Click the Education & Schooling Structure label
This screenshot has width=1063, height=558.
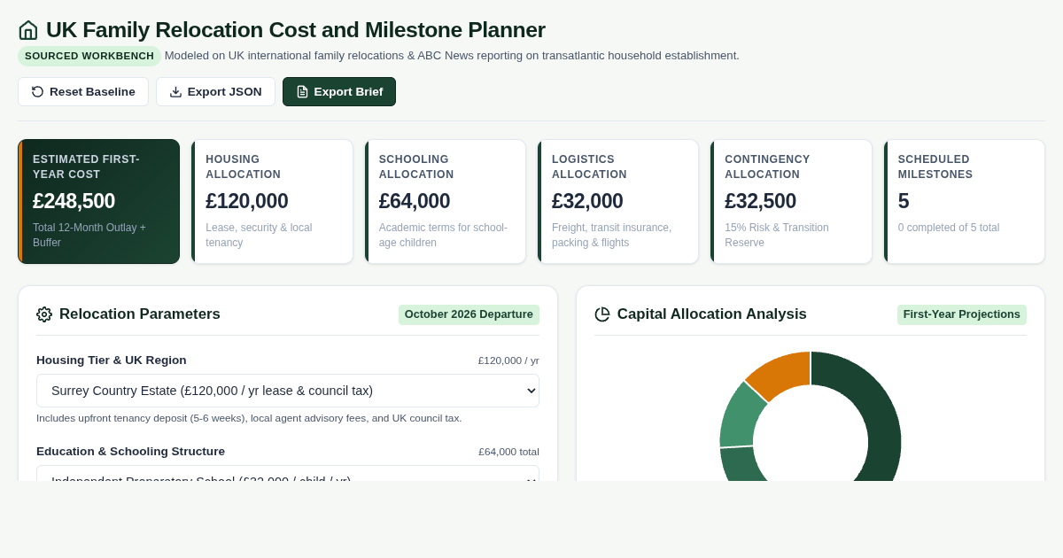(x=131, y=452)
